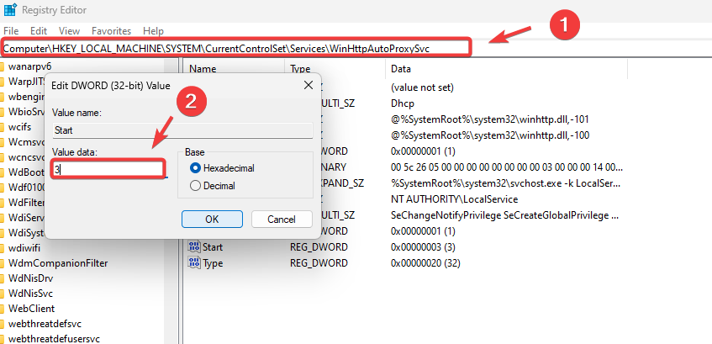Select the Start value name
Screen dimensions: 712x344
point(213,246)
